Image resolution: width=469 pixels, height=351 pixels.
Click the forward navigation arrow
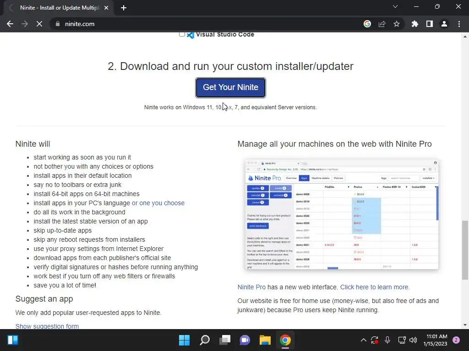[25, 24]
